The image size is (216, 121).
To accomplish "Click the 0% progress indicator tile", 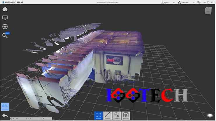I will [x=5, y=106].
